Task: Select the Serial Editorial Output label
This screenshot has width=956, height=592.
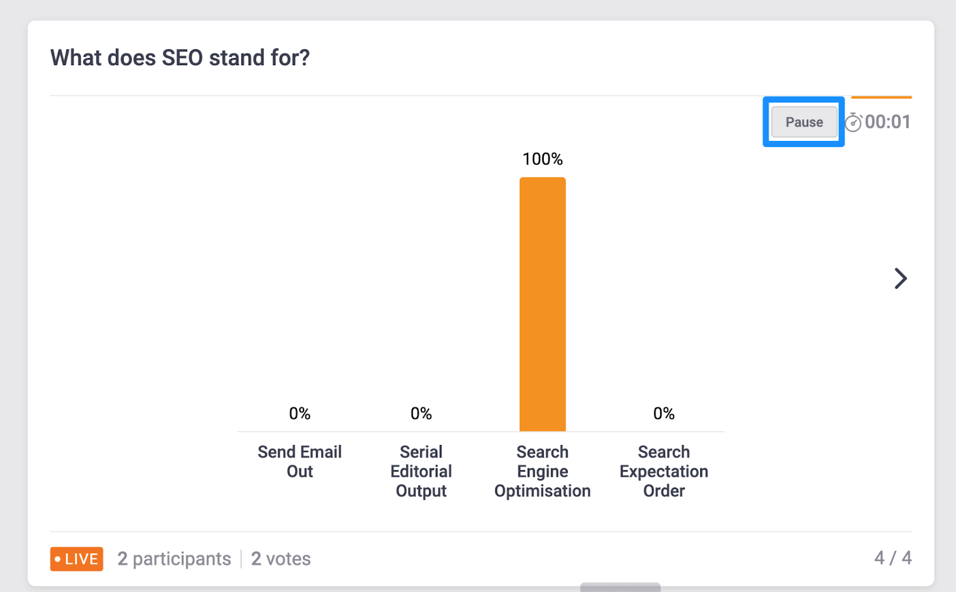Action: click(421, 471)
